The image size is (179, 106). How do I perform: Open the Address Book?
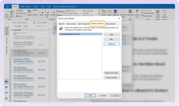click(x=147, y=13)
